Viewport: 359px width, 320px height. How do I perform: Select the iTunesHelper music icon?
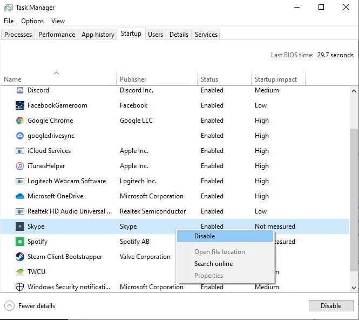click(x=20, y=166)
